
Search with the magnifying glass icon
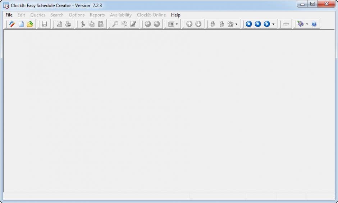pos(115,24)
